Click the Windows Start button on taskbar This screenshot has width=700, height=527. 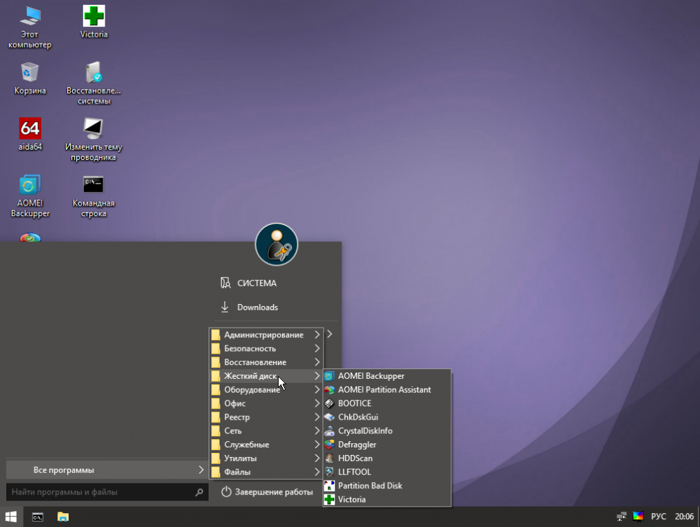(x=11, y=517)
